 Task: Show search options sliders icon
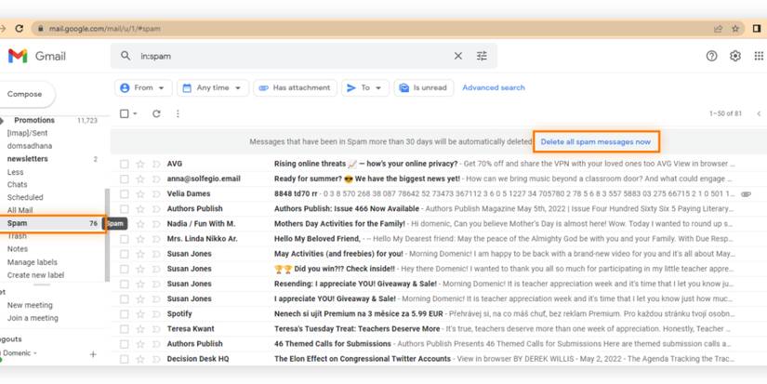[x=482, y=56]
